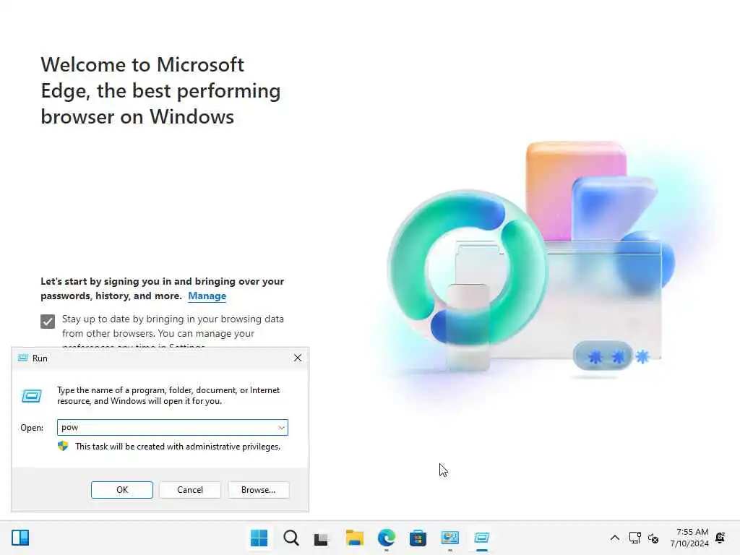Screen dimensions: 740x555
Task: Close the Run dialog window
Action: click(297, 358)
